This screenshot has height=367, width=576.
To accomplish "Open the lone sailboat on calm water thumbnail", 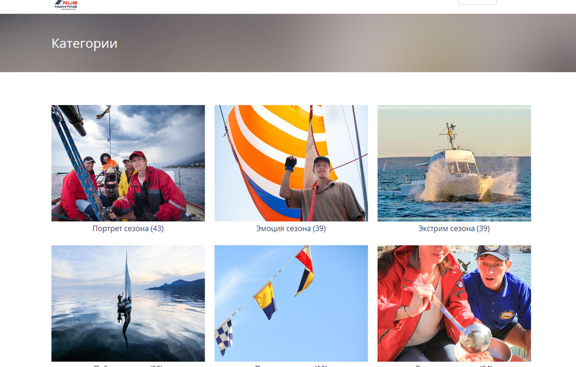I will pyautogui.click(x=128, y=303).
